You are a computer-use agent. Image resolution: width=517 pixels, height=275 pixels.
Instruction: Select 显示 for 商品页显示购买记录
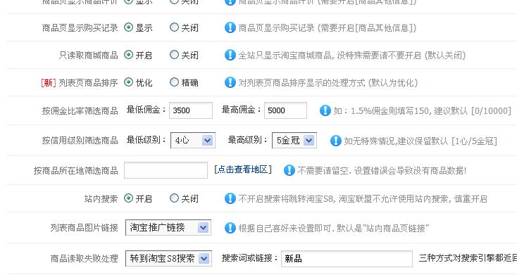[128, 27]
